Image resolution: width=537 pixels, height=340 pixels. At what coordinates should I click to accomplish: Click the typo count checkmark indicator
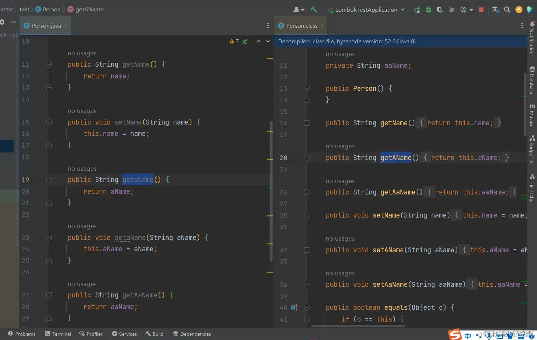click(247, 42)
